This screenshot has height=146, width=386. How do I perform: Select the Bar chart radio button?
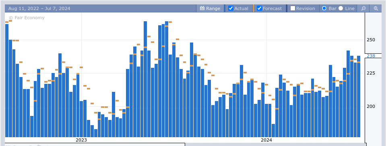point(324,8)
